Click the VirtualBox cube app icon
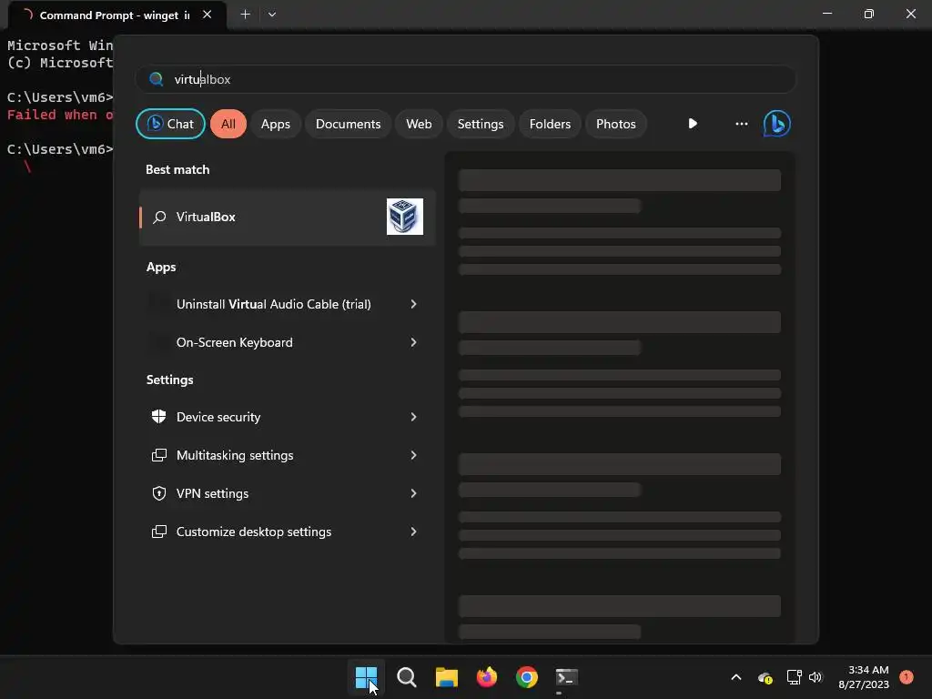 [x=405, y=217]
